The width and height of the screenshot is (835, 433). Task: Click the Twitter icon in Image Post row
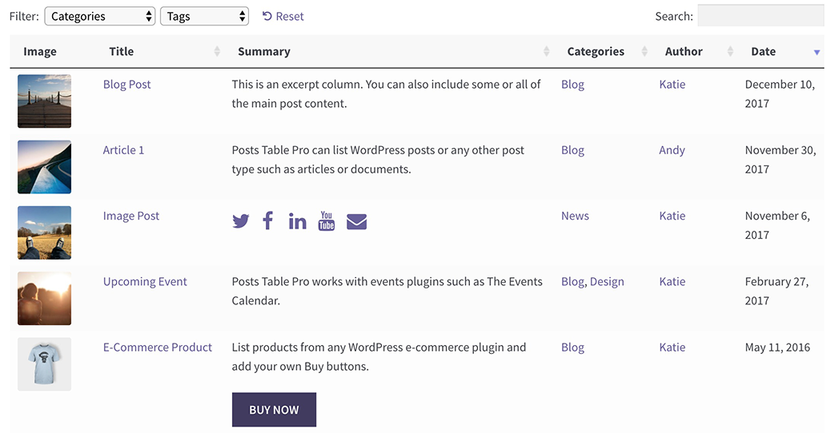[241, 221]
